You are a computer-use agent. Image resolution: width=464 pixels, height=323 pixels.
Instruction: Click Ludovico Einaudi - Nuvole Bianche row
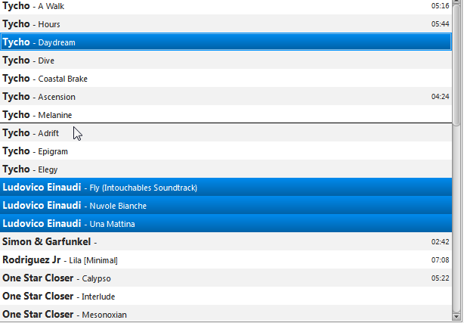(x=226, y=205)
